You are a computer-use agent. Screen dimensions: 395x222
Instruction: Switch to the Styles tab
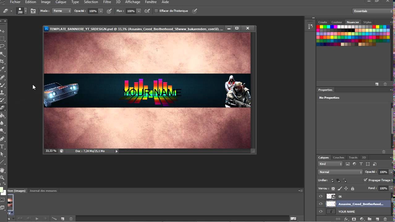coord(367,22)
